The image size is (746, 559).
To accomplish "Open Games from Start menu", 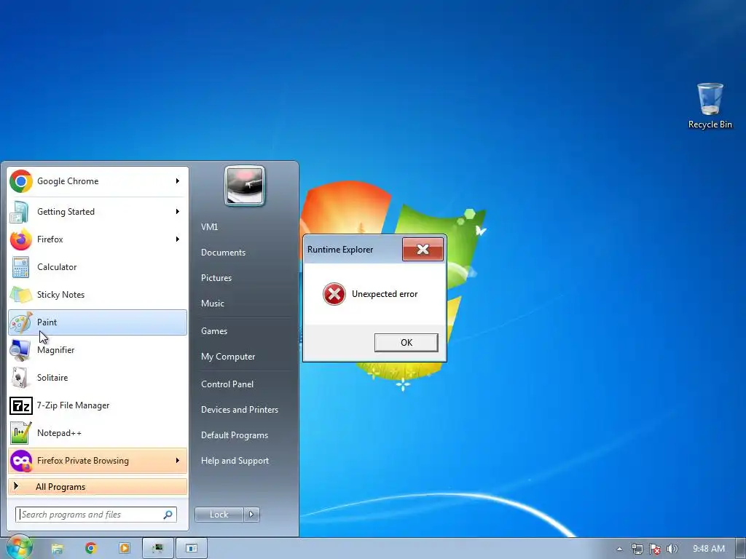I will 214,331.
